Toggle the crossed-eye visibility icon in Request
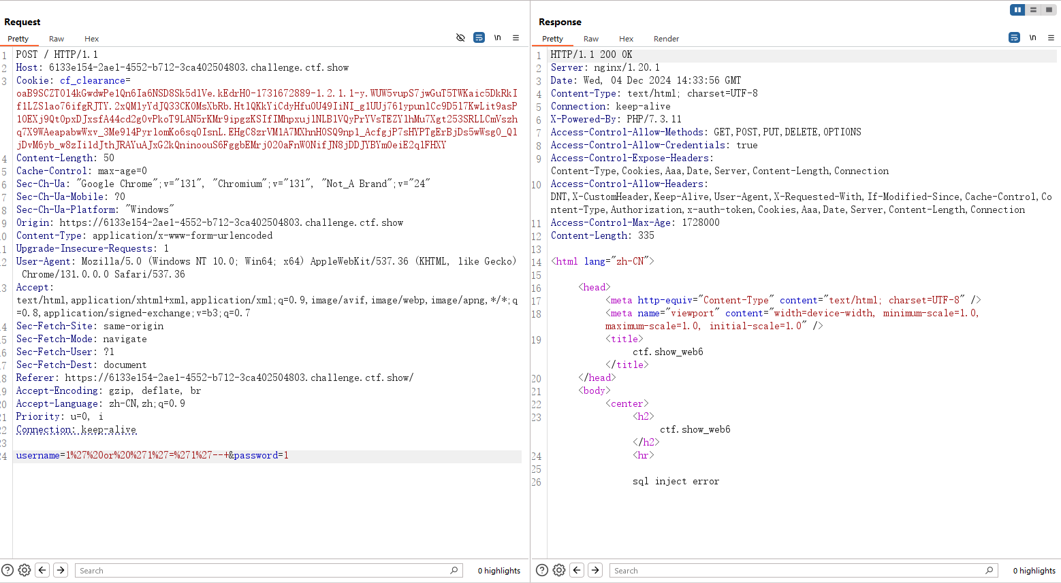Viewport: 1061px width, 583px height. point(460,38)
